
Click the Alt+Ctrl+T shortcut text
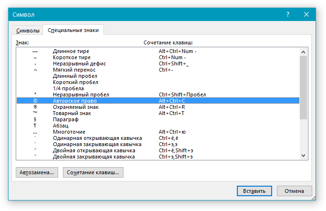point(171,113)
